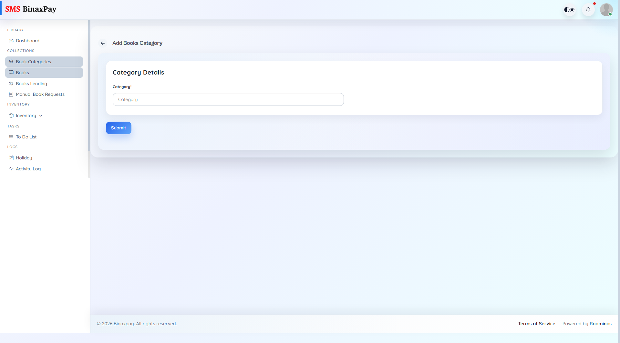Click the sidebar scrollbar
Image resolution: width=620 pixels, height=343 pixels.
[x=88, y=97]
